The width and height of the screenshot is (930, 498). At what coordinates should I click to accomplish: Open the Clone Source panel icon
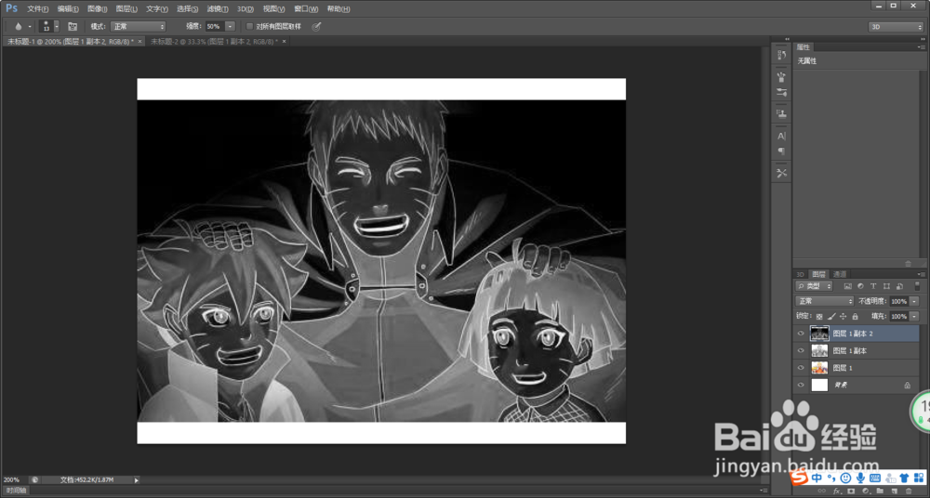tap(782, 113)
